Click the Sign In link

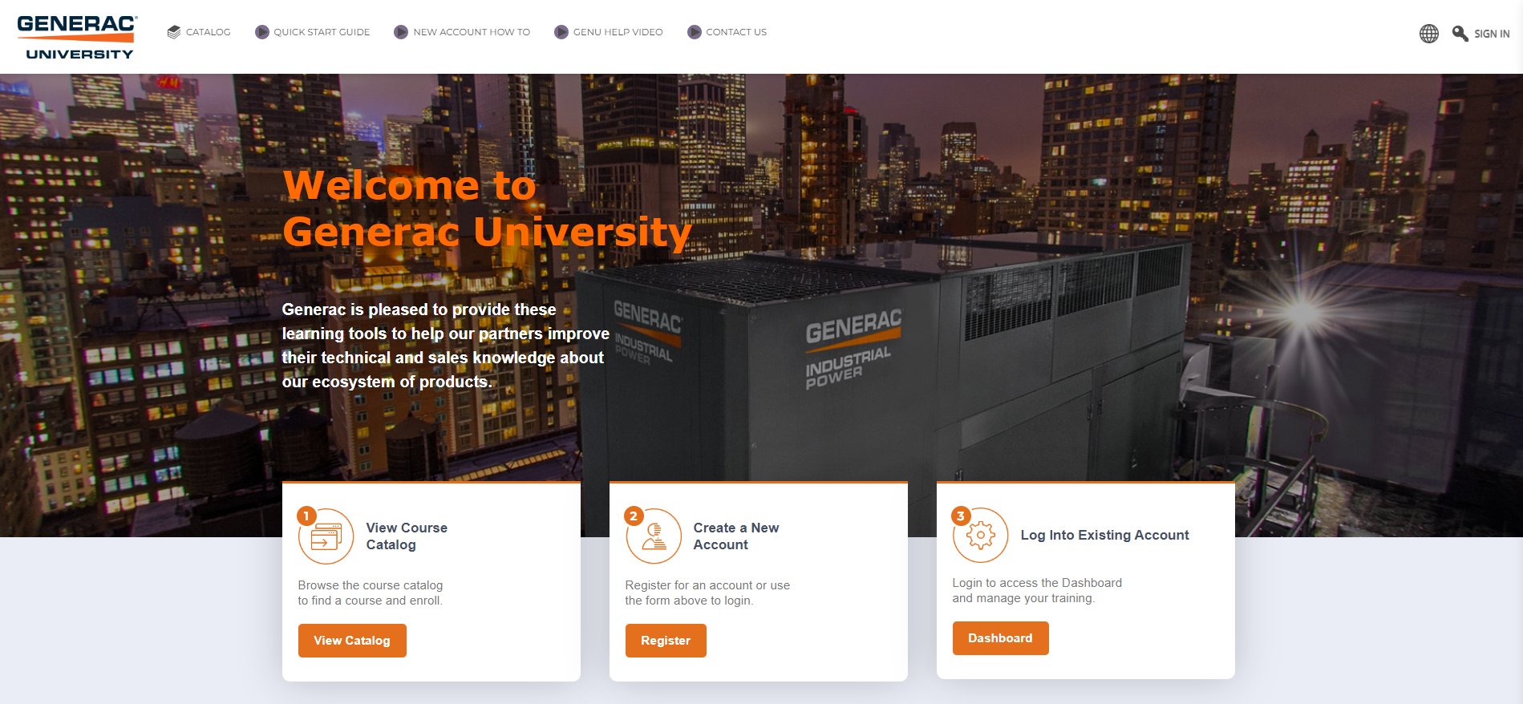(1491, 34)
